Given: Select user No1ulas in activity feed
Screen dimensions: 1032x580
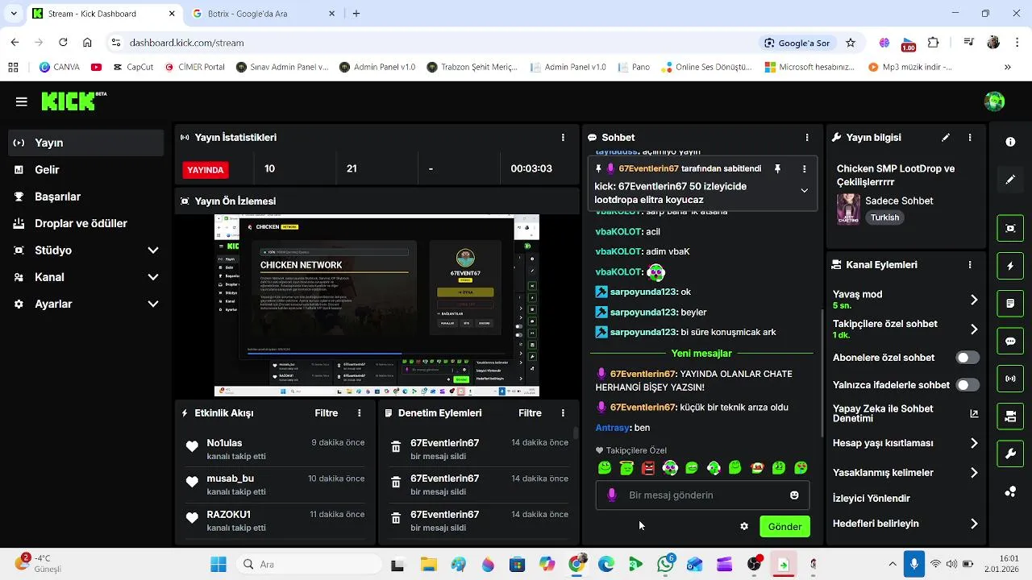Looking at the screenshot, I should click(x=224, y=443).
